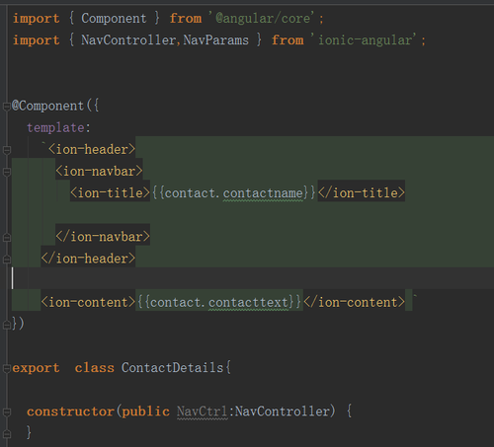
Task: Click the closing </ion-navbar> tag
Action: pos(103,237)
